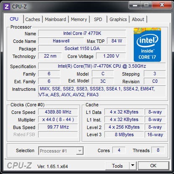The image size is (174, 174).
Task: Click the Level 2 size 4 x 256 KBytes
Action: [124, 127]
